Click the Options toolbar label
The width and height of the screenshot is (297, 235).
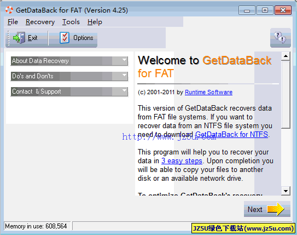pyautogui.click(x=83, y=38)
